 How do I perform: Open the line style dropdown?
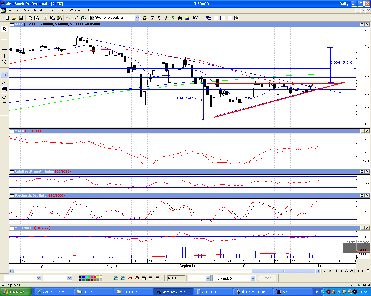tap(39, 278)
